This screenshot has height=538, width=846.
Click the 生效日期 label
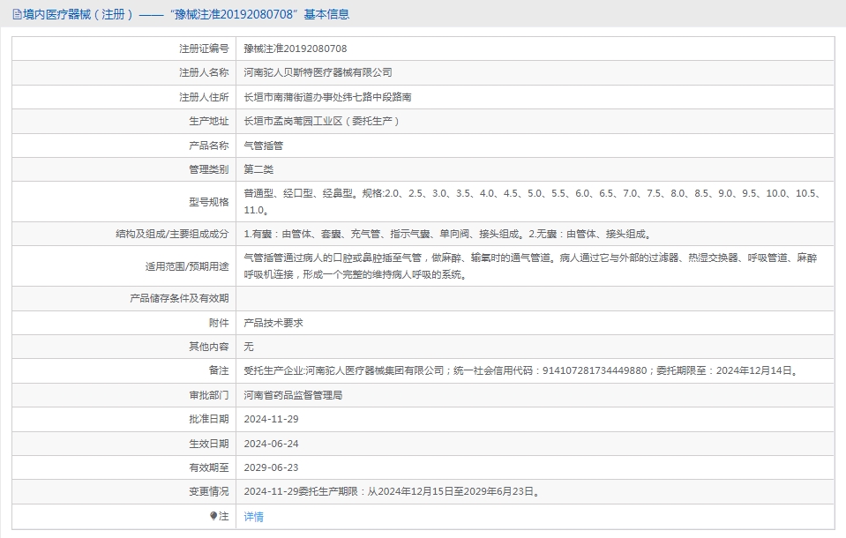coord(209,444)
